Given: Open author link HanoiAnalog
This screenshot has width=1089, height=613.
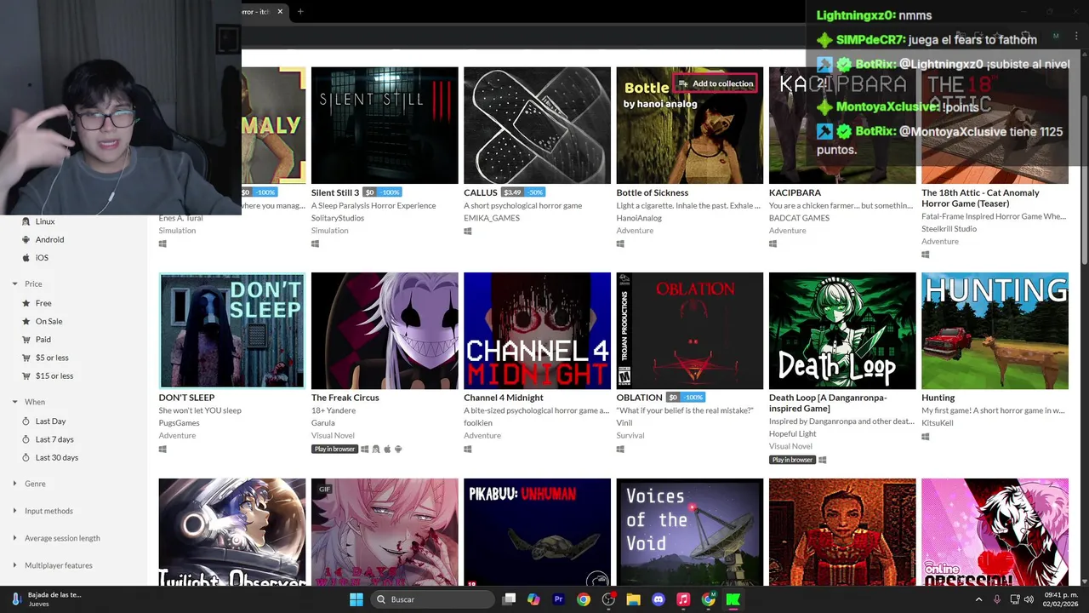Looking at the screenshot, I should [x=639, y=218].
